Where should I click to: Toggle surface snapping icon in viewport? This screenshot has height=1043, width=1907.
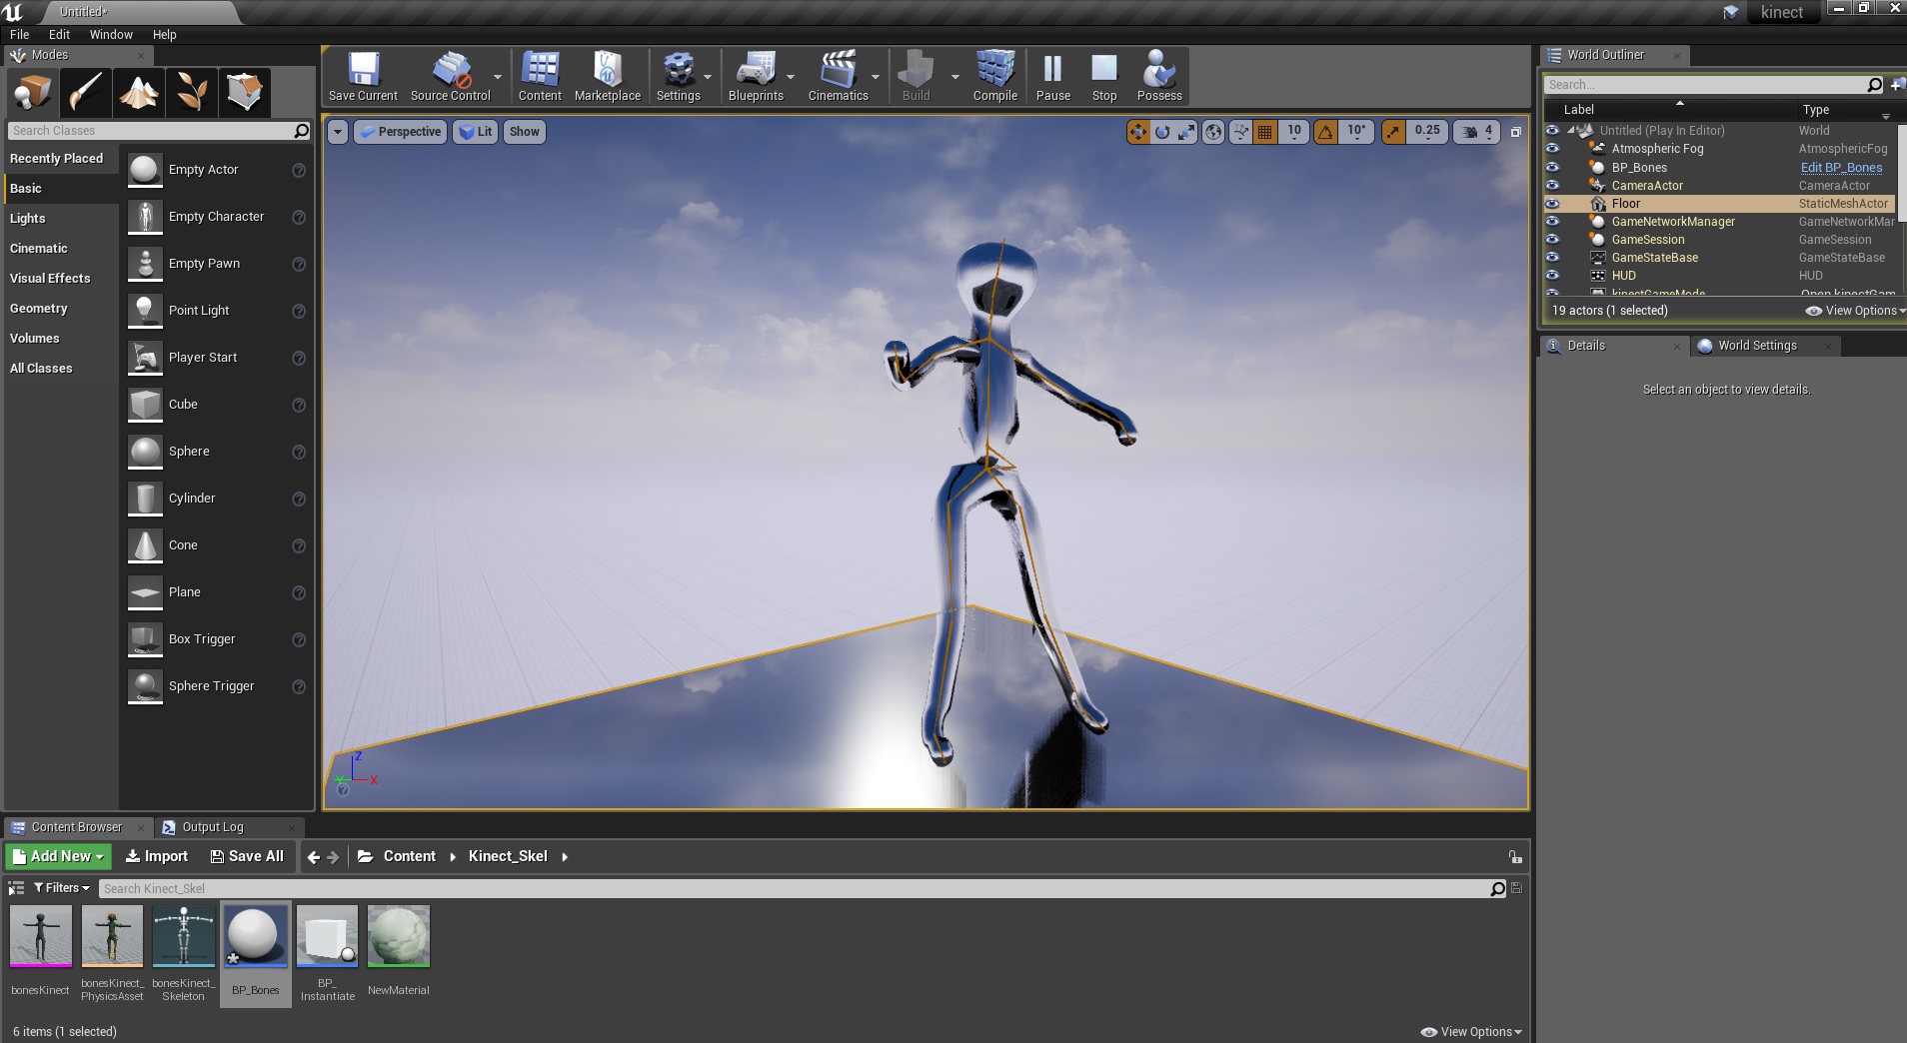1240,132
